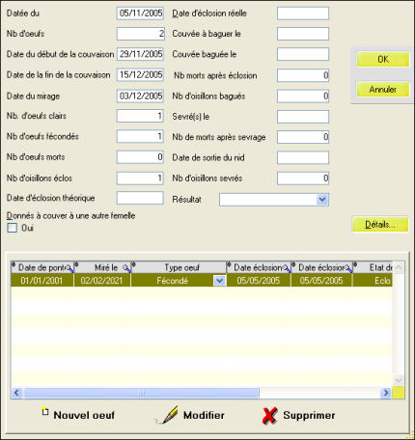This screenshot has height=440, width=415.
Task: Click the pen icon beside Modifier
Action: pyautogui.click(x=167, y=415)
